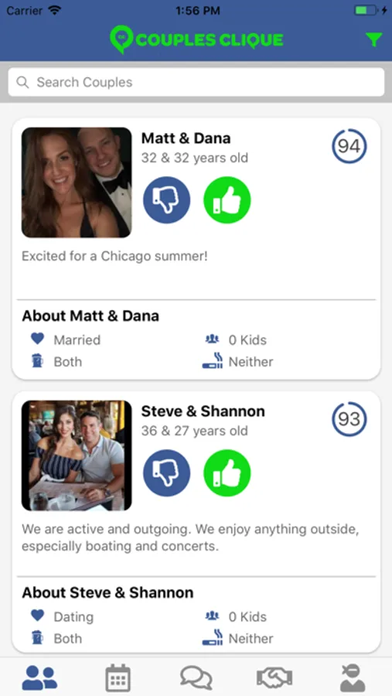Open the couples tab in bottom bar
The height and width of the screenshot is (696, 392).
pos(39,677)
